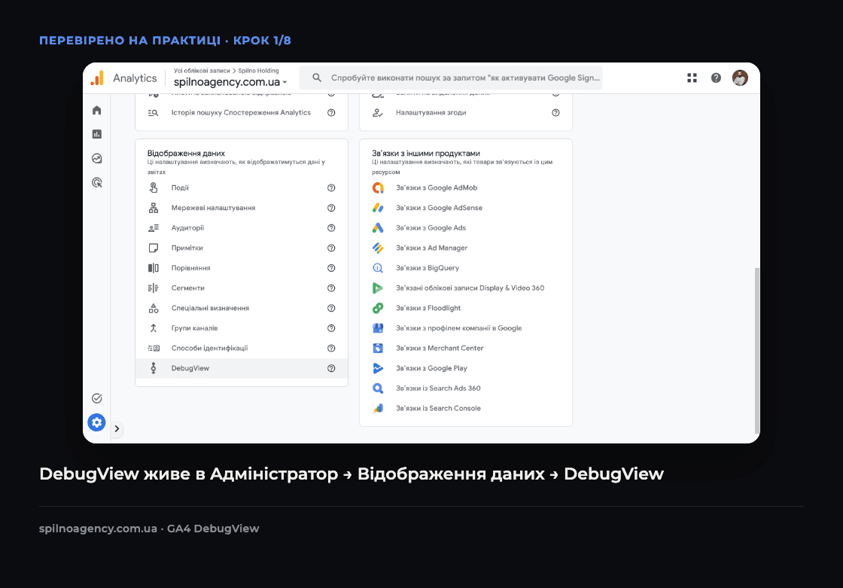Open Події settings row
This screenshot has height=588, width=843.
242,187
